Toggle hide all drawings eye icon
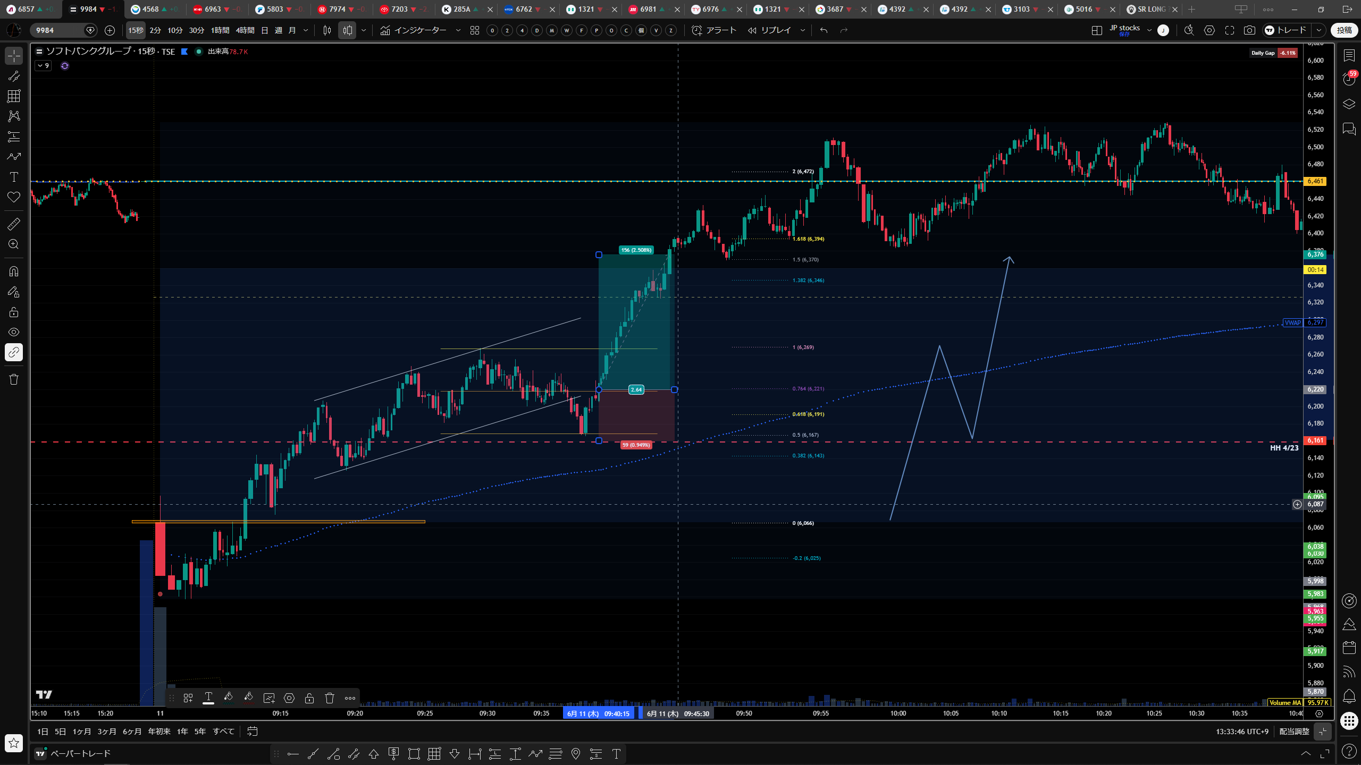1361x765 pixels. 14,332
